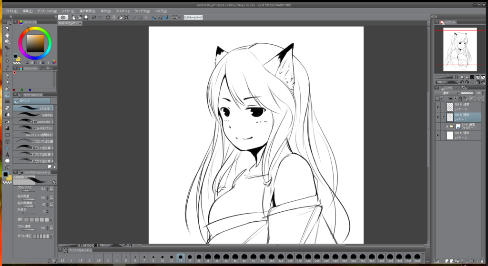Image resolution: width=488 pixels, height=266 pixels.
Task: Zoom in in the Navigator panel
Action: [467, 77]
